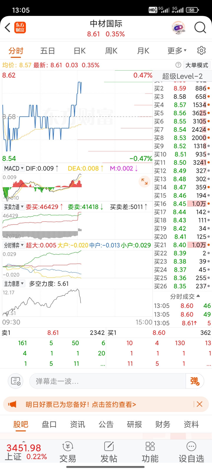Tap the 买11 8.50 order row
This screenshot has height=471, width=212.
[x=182, y=162]
